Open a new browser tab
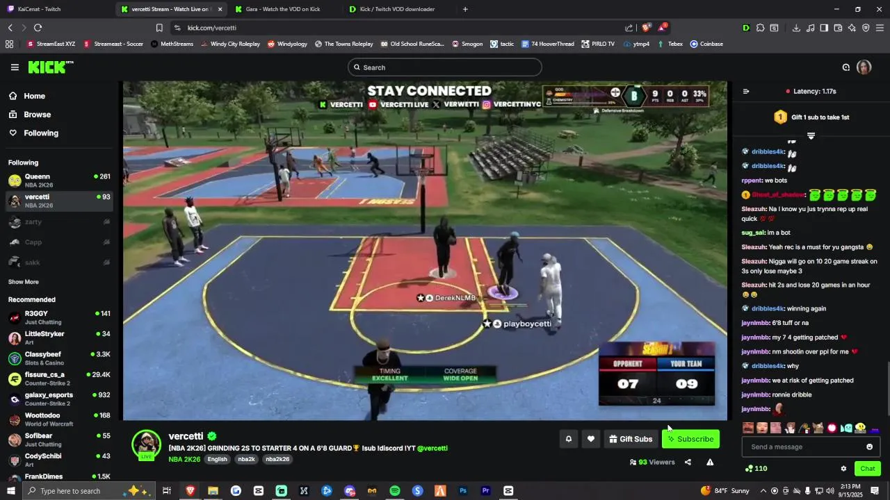 pyautogui.click(x=465, y=9)
